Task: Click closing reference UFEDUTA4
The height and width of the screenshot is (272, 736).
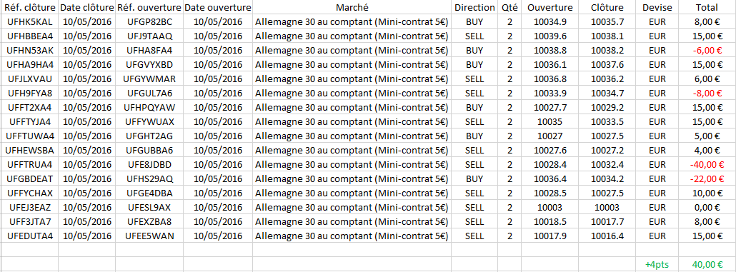Action: [30, 236]
